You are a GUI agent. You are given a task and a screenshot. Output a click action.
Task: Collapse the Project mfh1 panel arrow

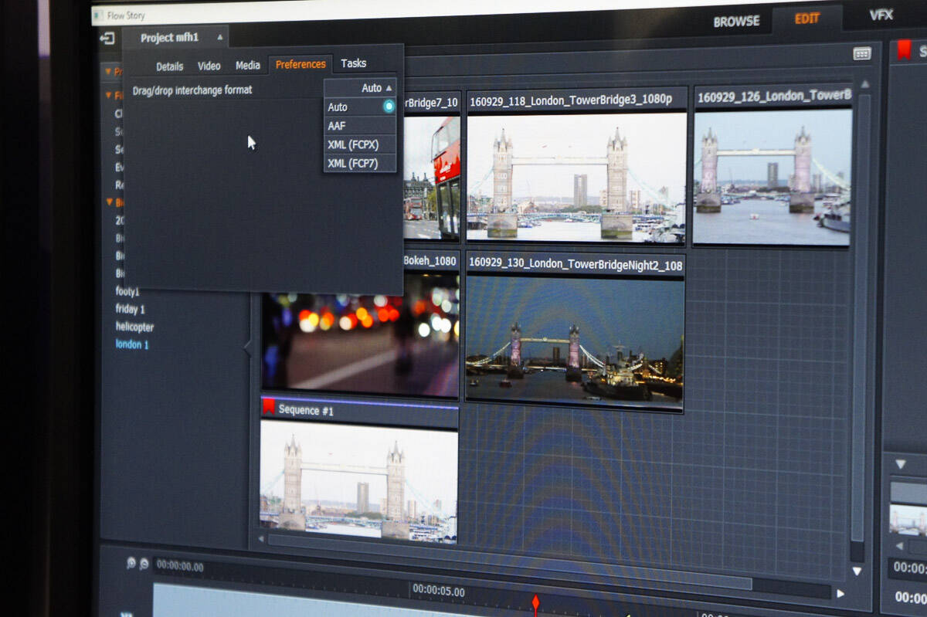coord(219,37)
